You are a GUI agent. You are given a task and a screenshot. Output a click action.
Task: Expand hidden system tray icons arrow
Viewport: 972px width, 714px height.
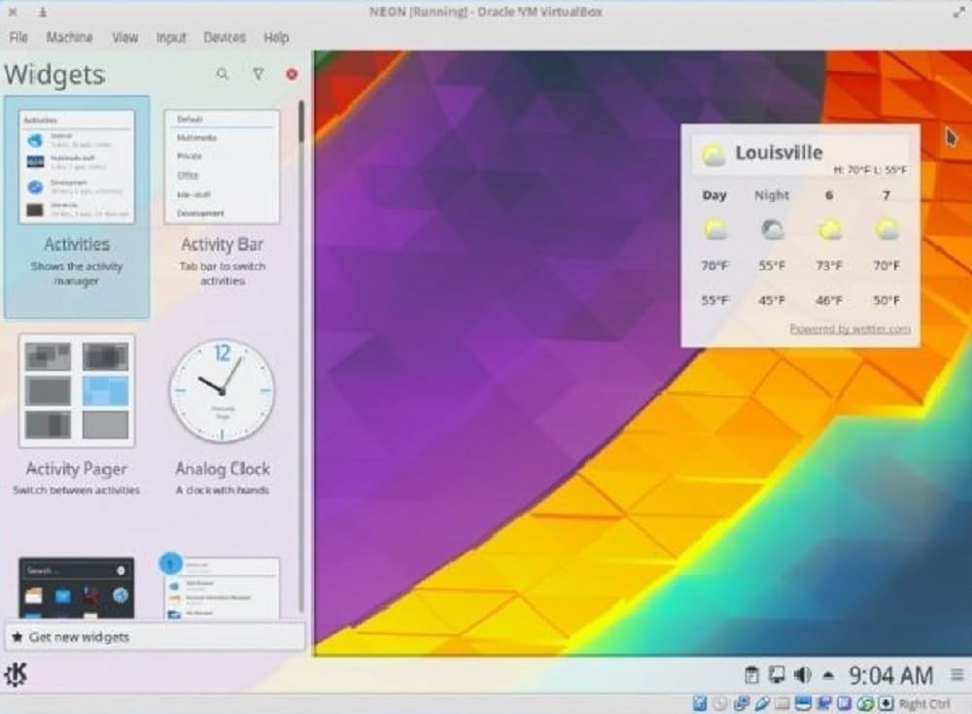828,675
